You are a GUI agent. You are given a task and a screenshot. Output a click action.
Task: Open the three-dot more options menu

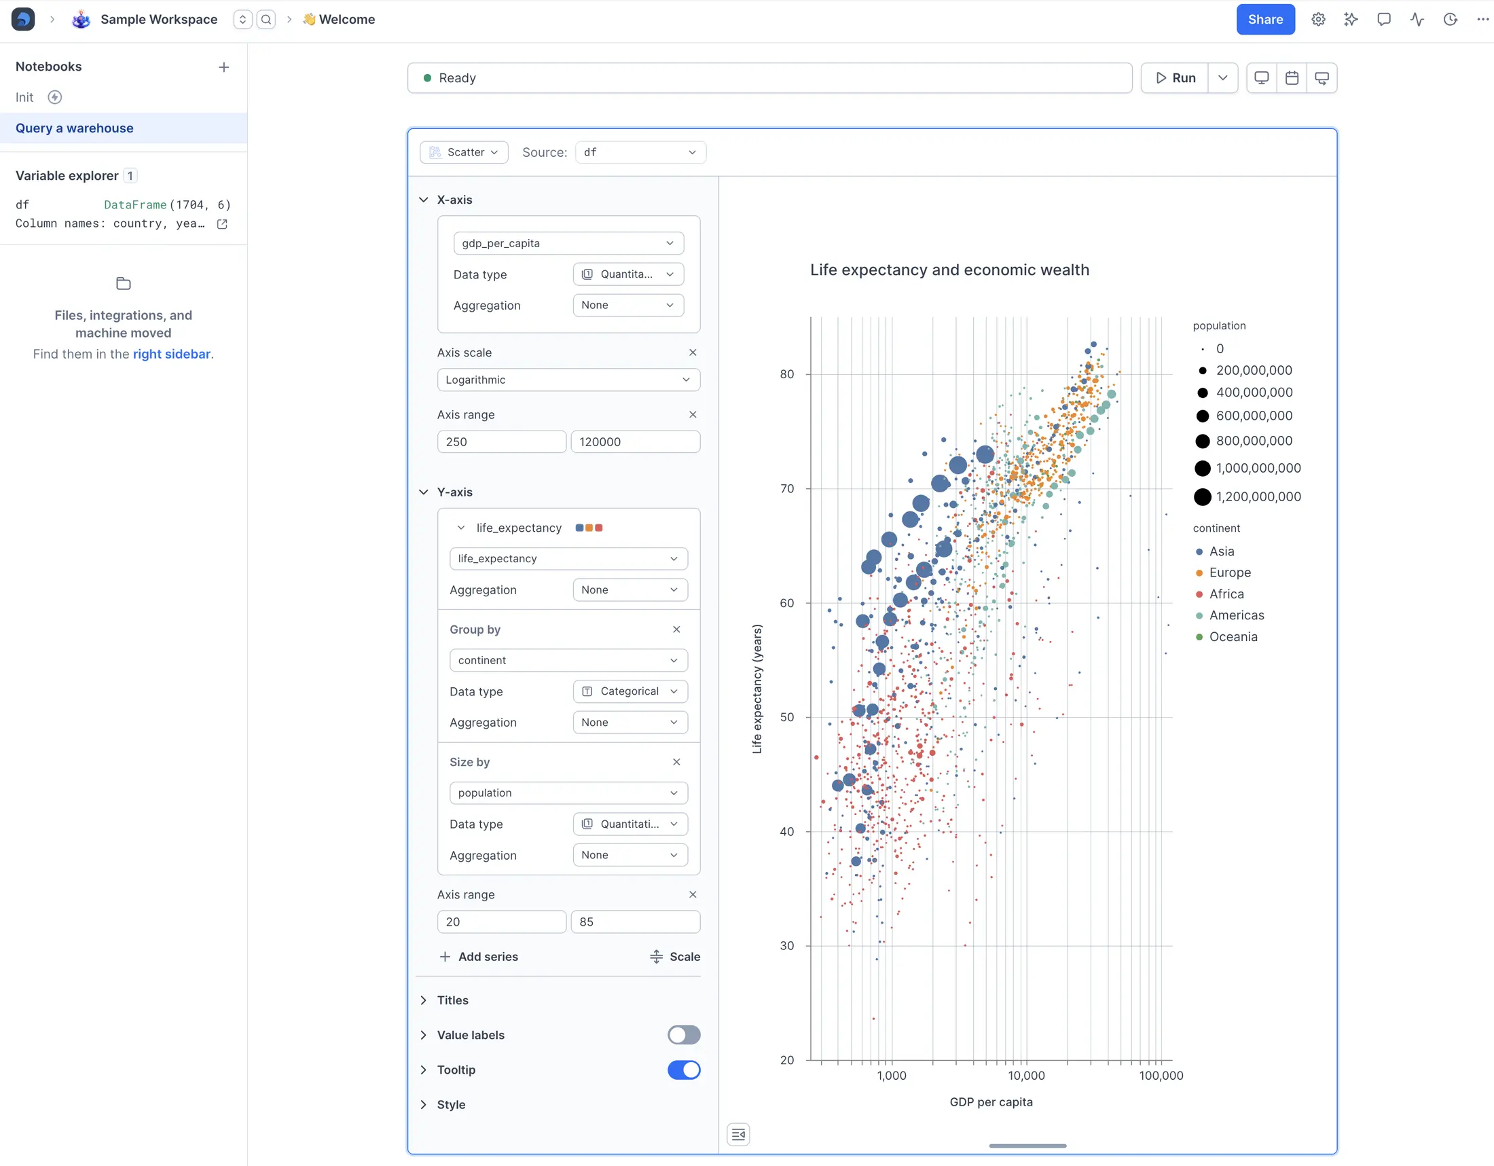tap(1482, 19)
